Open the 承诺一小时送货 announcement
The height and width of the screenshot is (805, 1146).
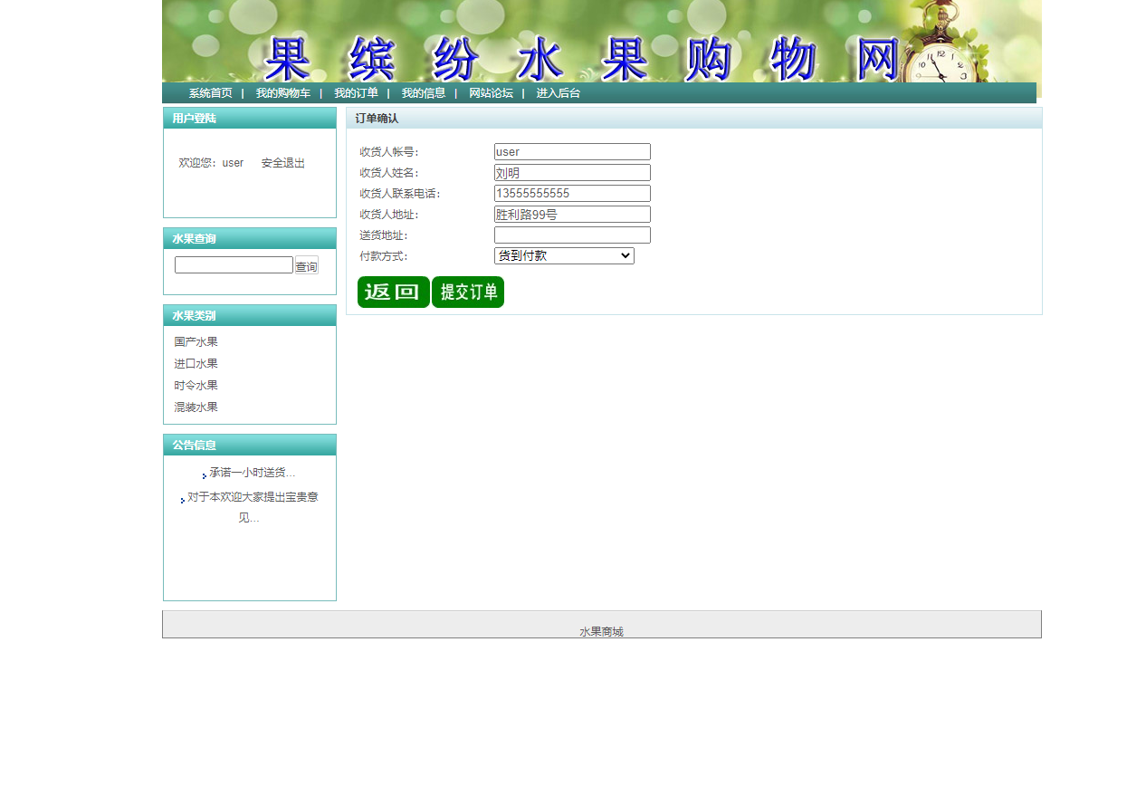coord(252,473)
